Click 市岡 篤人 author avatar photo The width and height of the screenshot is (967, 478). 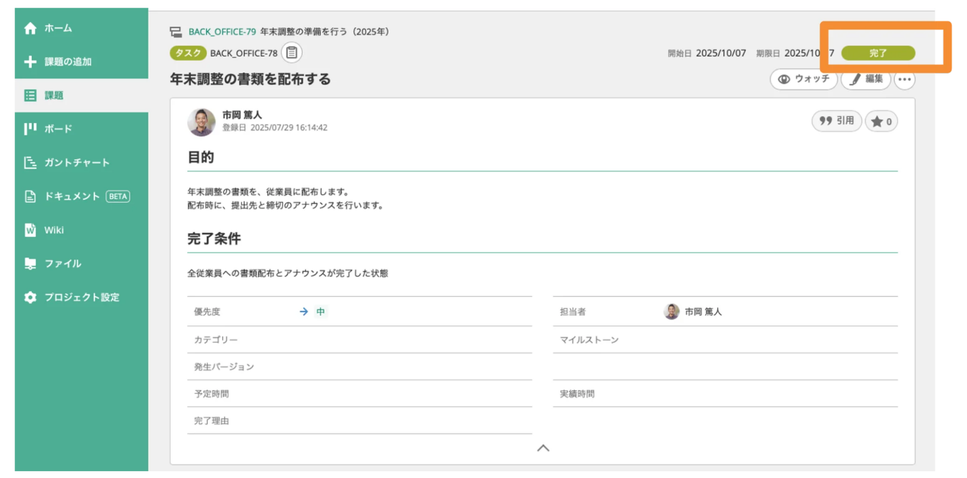(201, 122)
